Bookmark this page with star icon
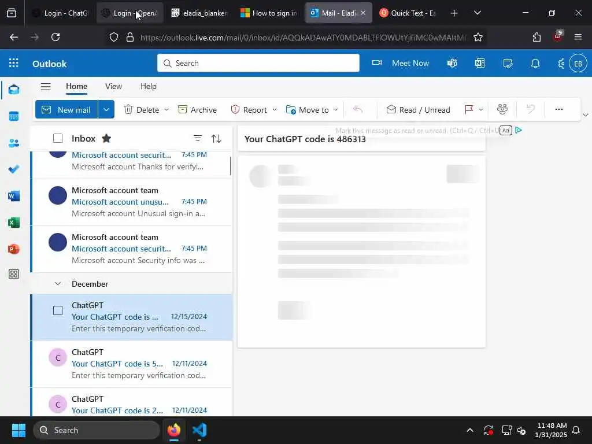This screenshot has height=444, width=592. 478,37
